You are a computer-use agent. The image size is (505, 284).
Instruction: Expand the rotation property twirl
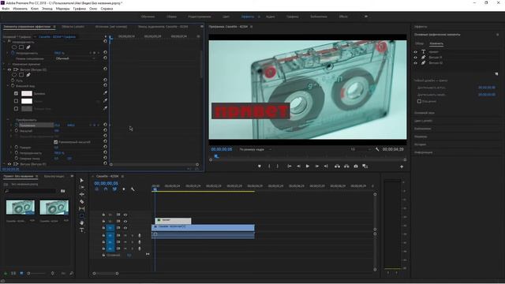click(x=11, y=148)
